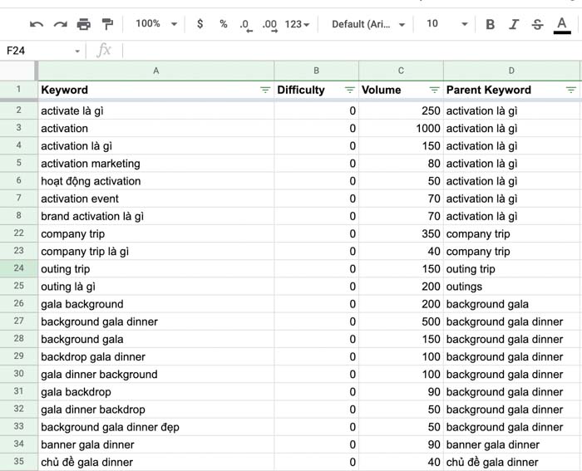Select cell 'company trip là gì'
The width and height of the screenshot is (582, 471).
click(x=156, y=252)
